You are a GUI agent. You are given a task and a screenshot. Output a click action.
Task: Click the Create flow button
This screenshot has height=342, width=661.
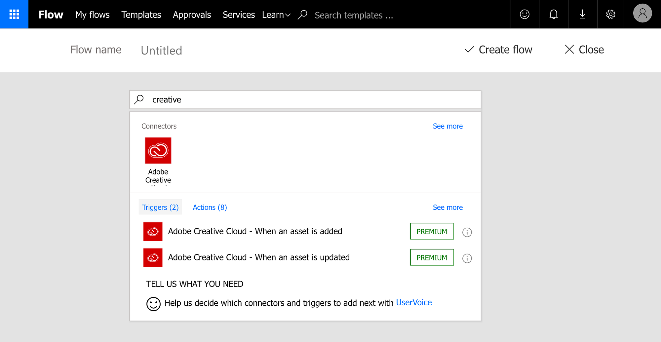(x=498, y=50)
